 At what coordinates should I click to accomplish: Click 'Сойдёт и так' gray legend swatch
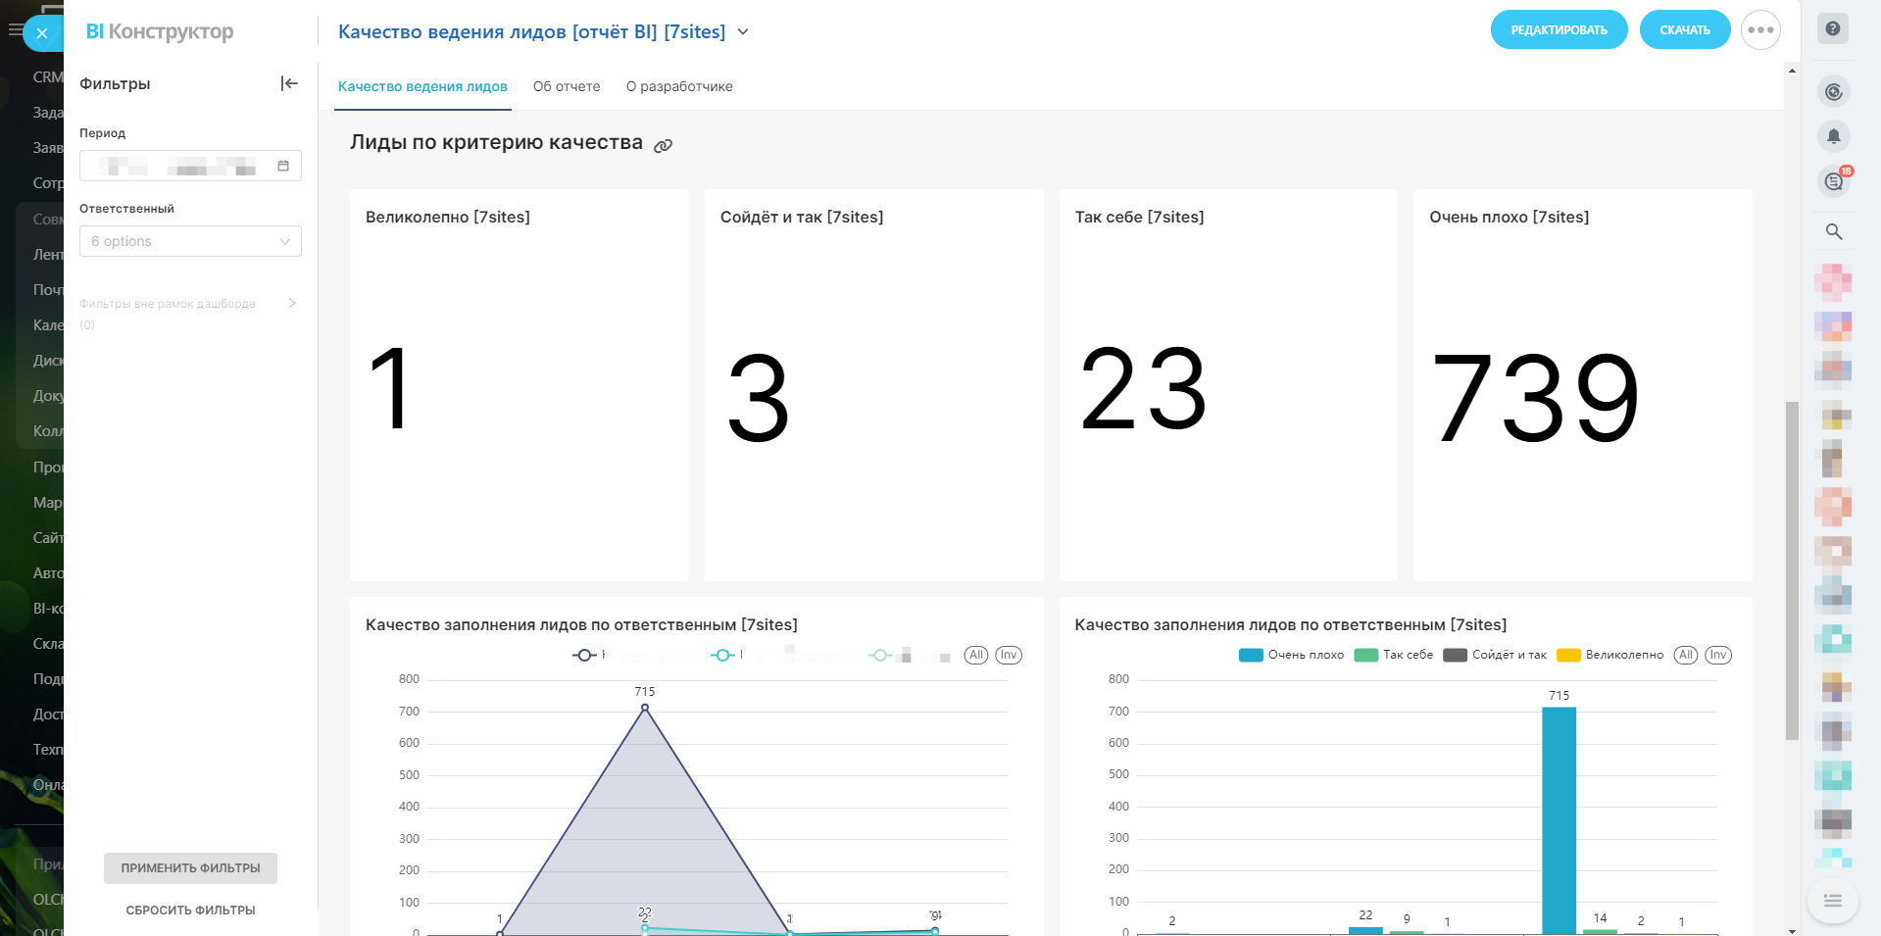[1455, 655]
